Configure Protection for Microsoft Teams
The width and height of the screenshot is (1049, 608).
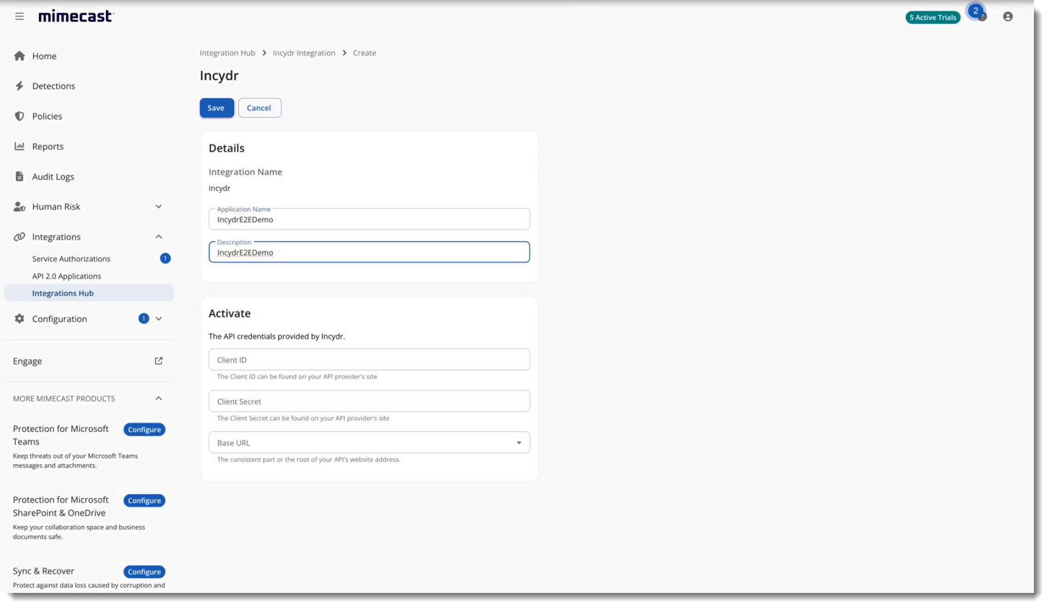click(144, 429)
